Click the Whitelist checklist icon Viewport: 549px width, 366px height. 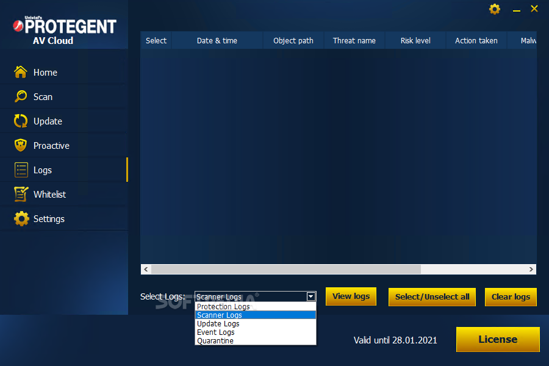pos(21,194)
